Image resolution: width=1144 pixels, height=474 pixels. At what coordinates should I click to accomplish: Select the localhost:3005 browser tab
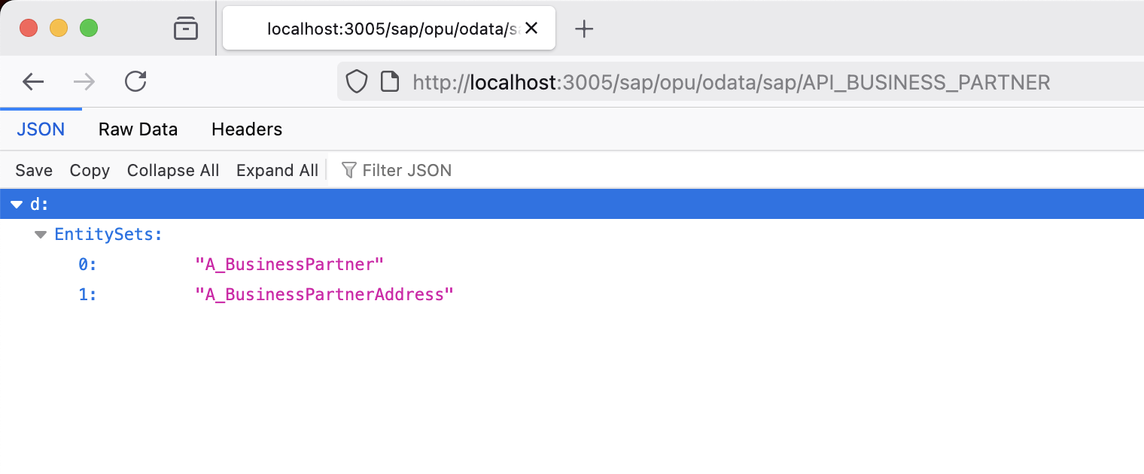tap(389, 29)
